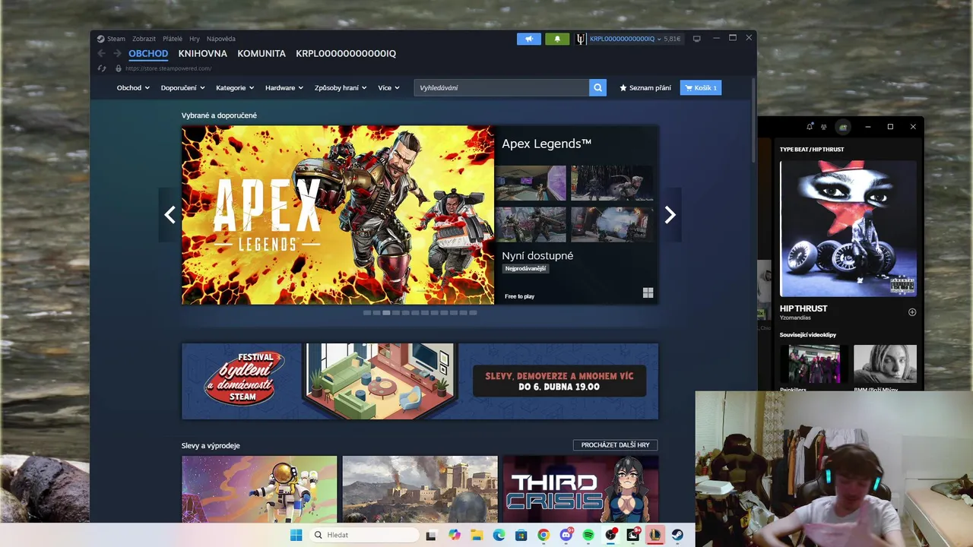Switch to the KOMUNITA tab
973x547 pixels.
tap(261, 53)
